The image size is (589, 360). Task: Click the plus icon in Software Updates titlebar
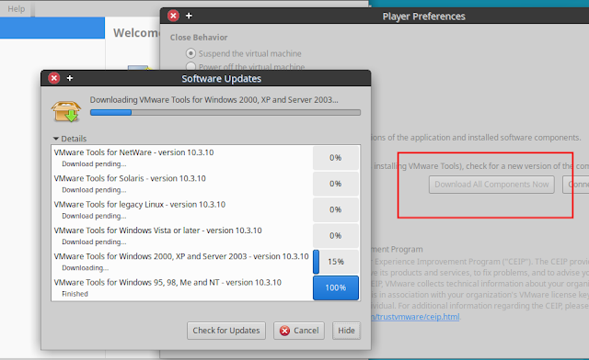click(x=70, y=78)
